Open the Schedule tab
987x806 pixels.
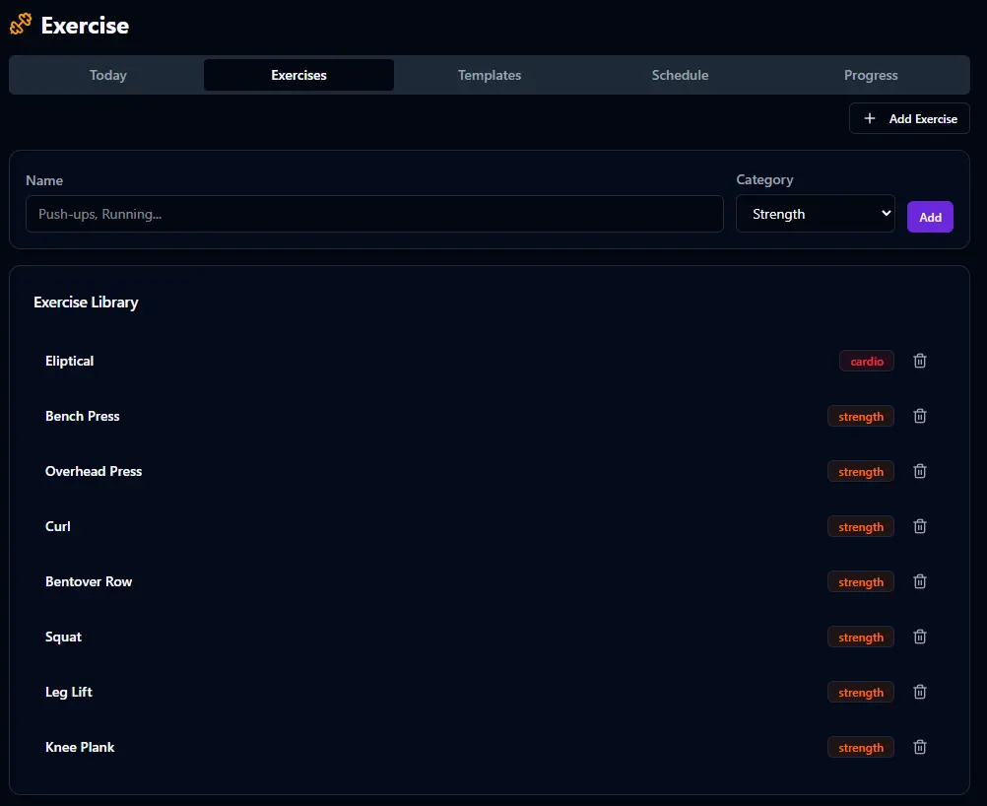[680, 75]
